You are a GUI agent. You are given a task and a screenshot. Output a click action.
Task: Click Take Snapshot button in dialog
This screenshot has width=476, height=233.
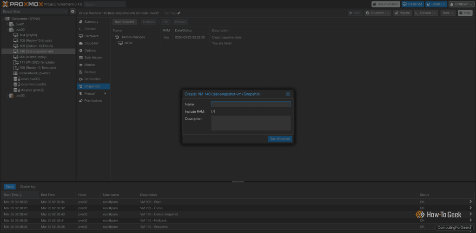(x=280, y=139)
